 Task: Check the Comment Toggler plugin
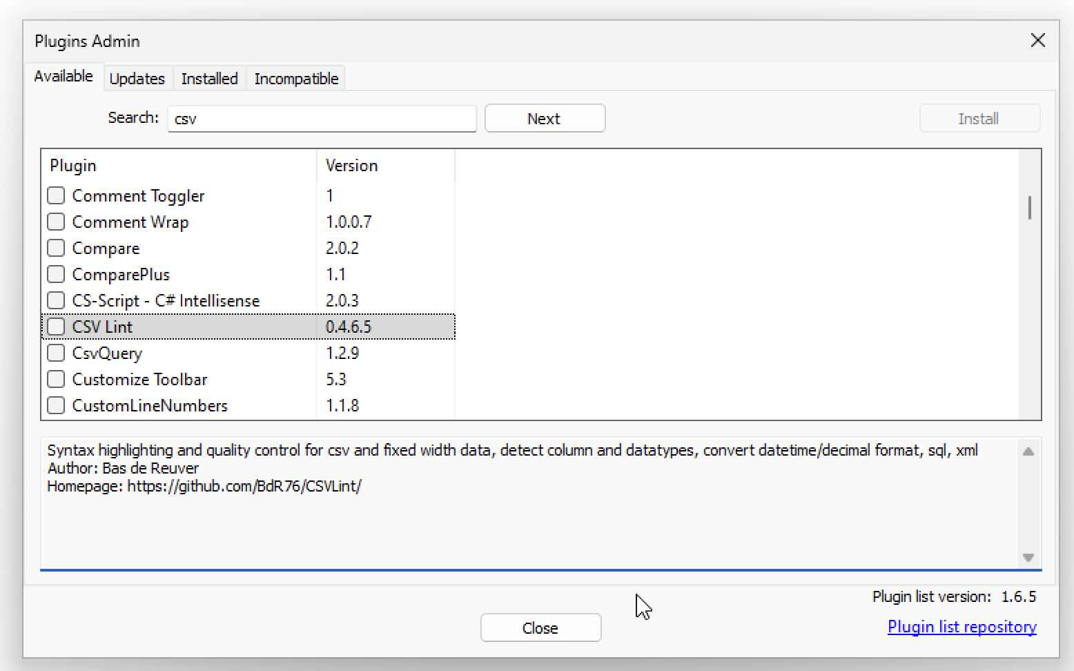tap(56, 195)
